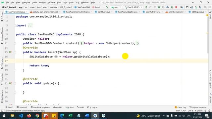
Task: Open the Tools menu
Action: (x=71, y=2)
